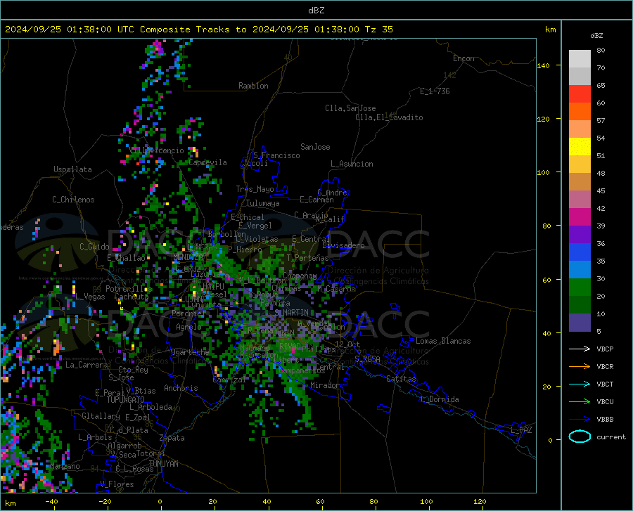
Task: Click the white VBCP arrow icon
Action: pos(580,349)
